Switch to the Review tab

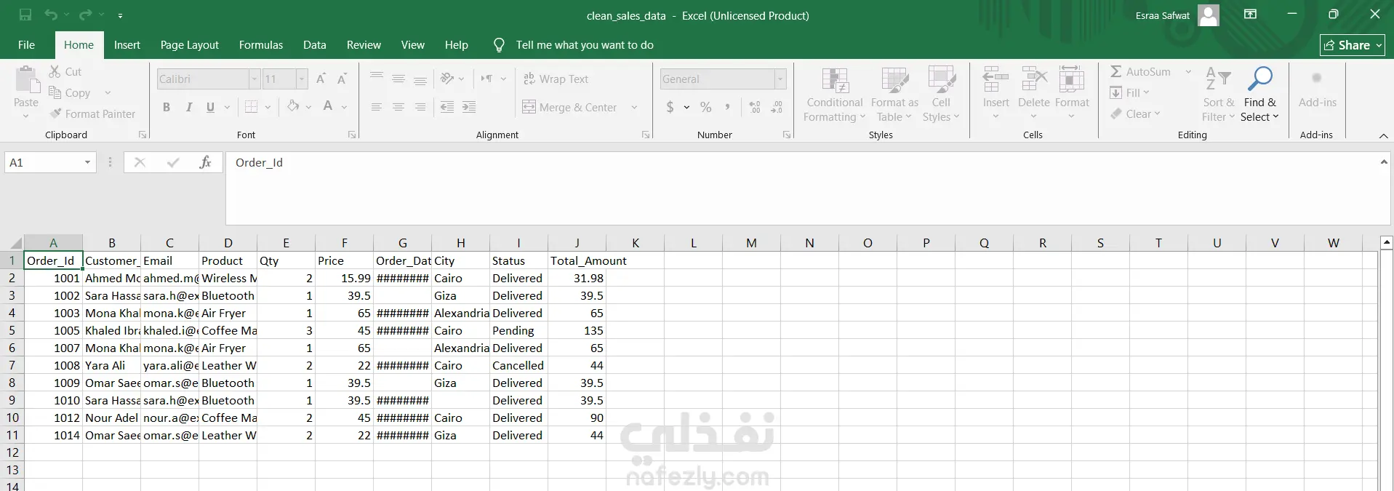pyautogui.click(x=364, y=44)
